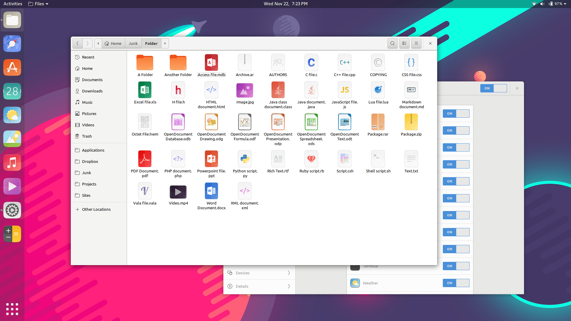Select the Excel file.xls icon
The image size is (571, 321).
(145, 90)
